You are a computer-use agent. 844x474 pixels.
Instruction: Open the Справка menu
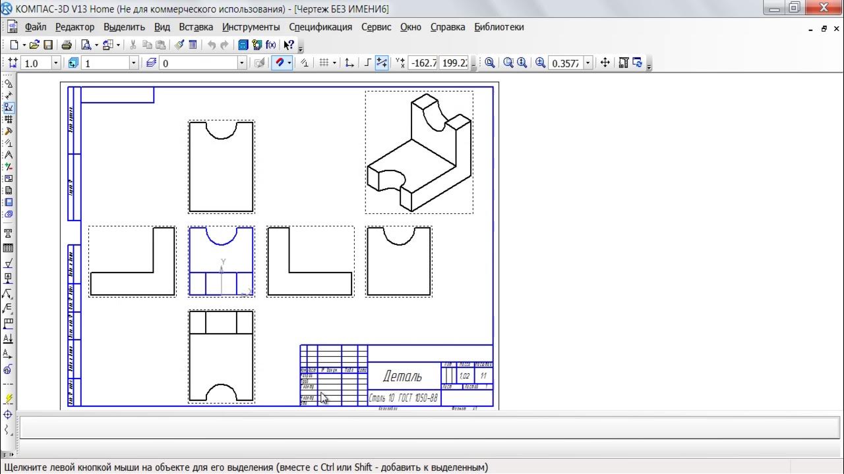coord(448,27)
